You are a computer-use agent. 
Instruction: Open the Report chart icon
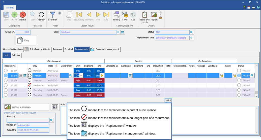pyautogui.click(x=154, y=15)
